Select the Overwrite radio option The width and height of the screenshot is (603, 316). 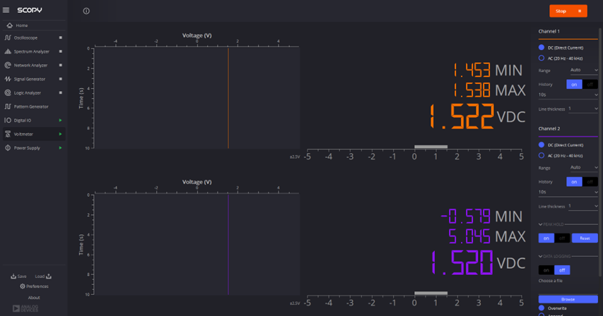541,308
